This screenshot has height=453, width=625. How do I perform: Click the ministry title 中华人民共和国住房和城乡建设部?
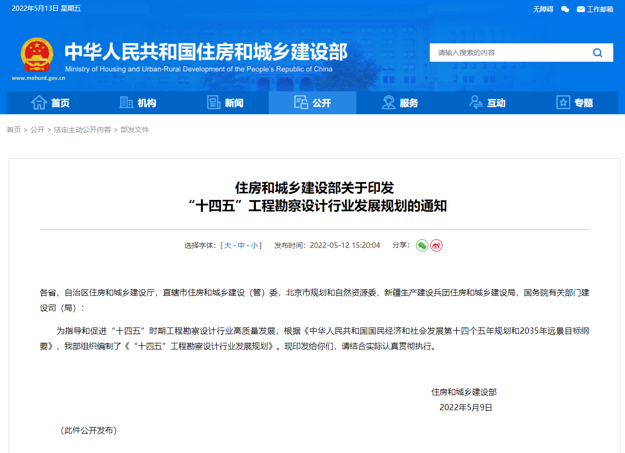206,52
